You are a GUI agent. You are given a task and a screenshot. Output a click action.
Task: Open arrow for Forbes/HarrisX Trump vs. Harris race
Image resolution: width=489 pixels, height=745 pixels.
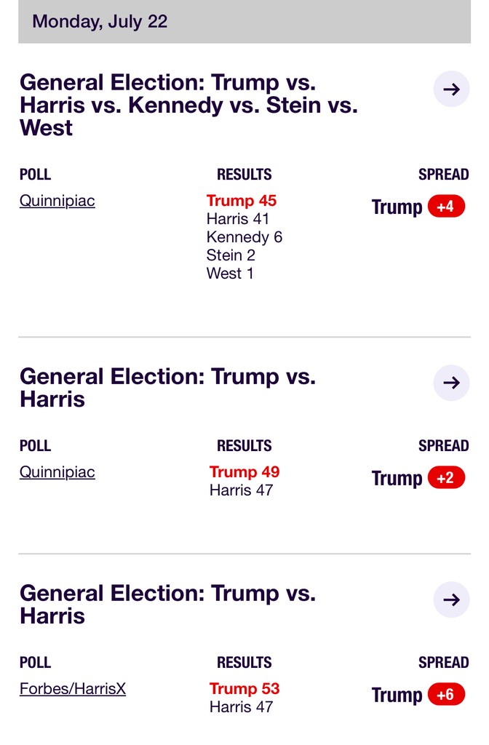[x=451, y=599]
